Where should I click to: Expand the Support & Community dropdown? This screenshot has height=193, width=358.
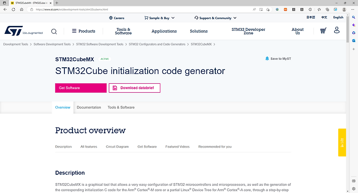[x=215, y=18]
